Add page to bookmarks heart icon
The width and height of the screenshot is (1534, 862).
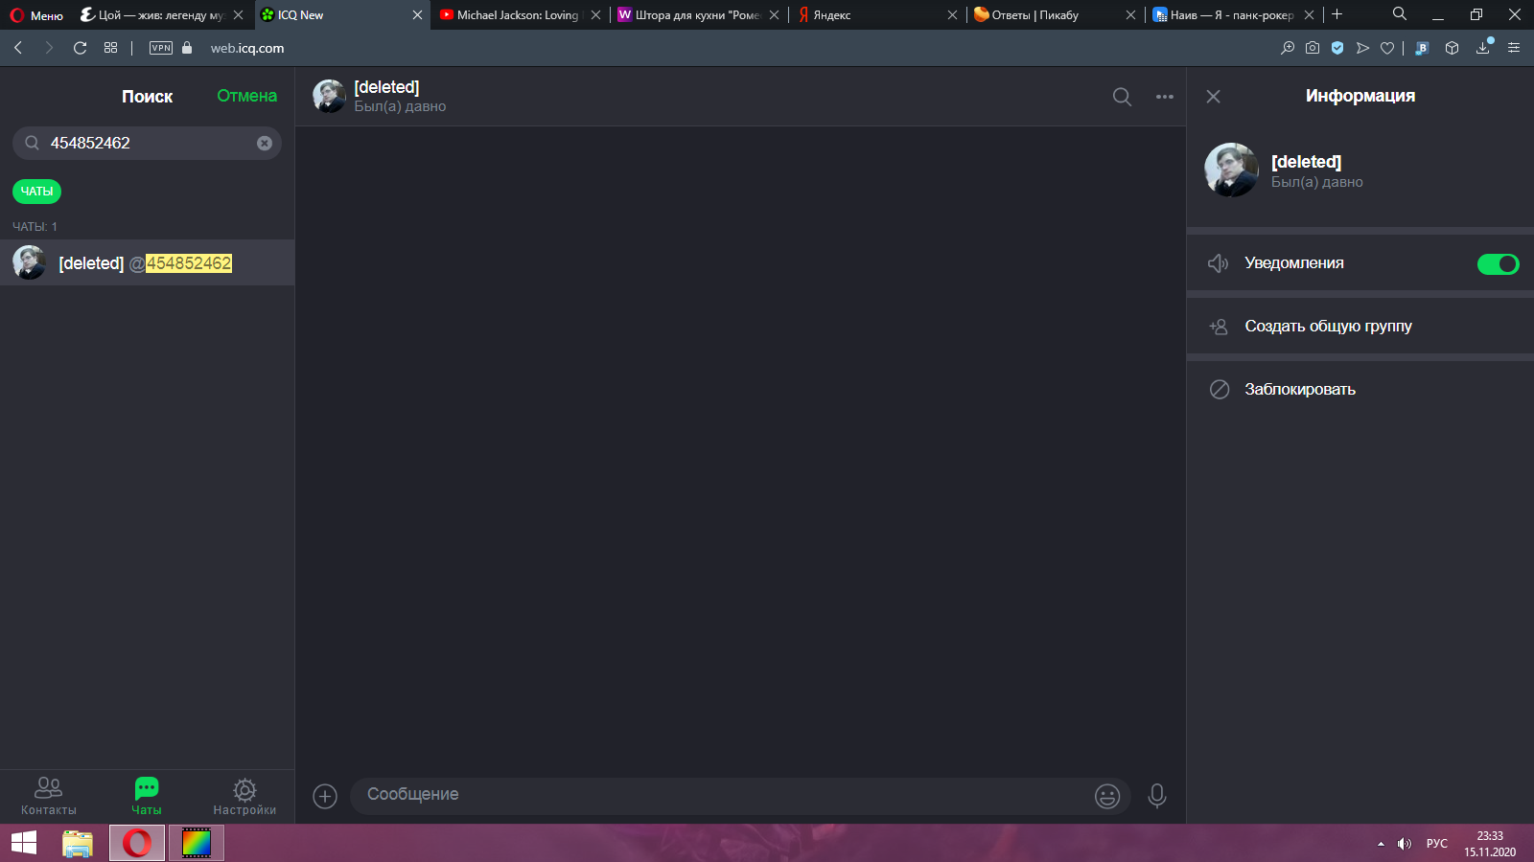[1387, 48]
